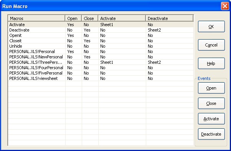Screen dimensions: 231x151
Task: Cancel the Run Macro dialog
Action: point(211,45)
